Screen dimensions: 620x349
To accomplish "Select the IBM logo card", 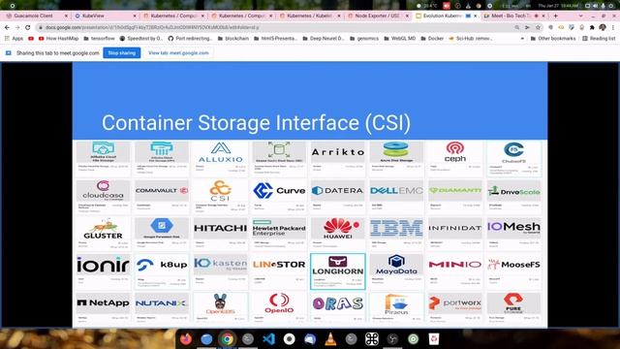I will (396, 233).
